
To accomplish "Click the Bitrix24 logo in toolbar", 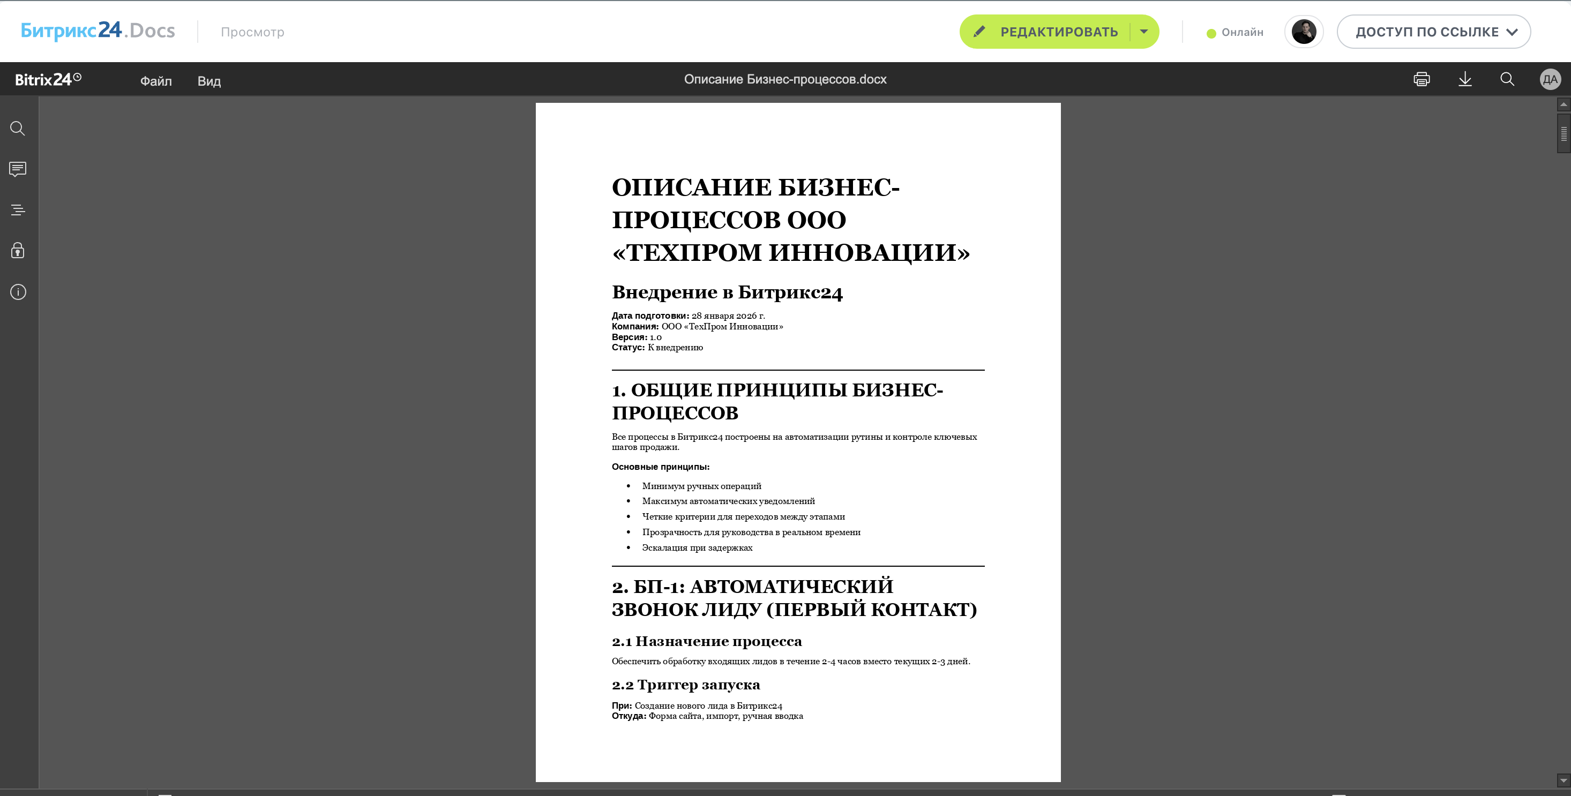I will click(x=48, y=80).
